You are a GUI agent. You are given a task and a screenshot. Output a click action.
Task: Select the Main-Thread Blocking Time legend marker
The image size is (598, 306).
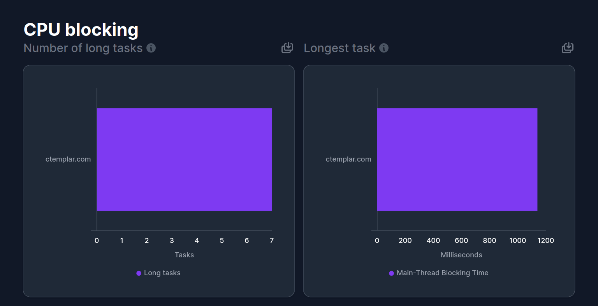click(x=391, y=273)
